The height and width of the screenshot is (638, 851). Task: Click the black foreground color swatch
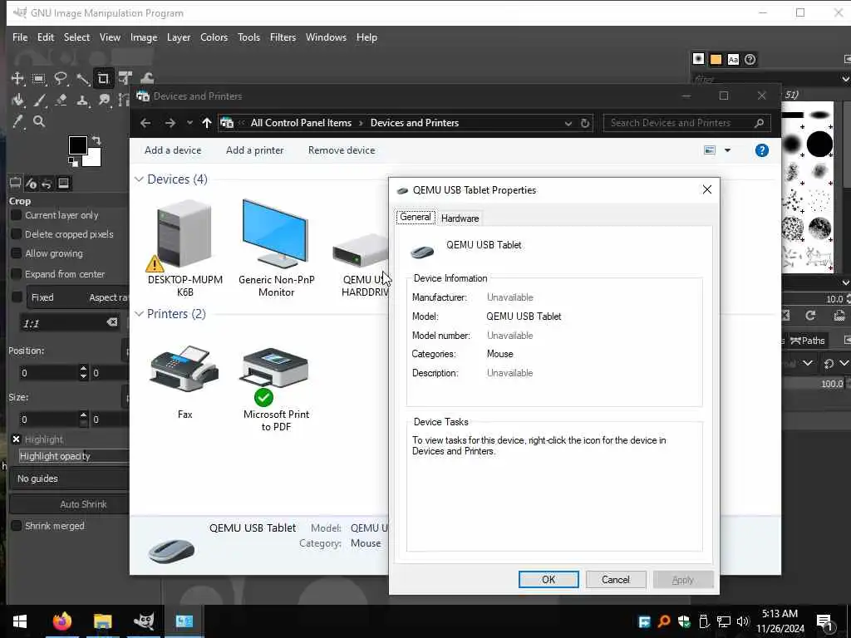coord(77,145)
